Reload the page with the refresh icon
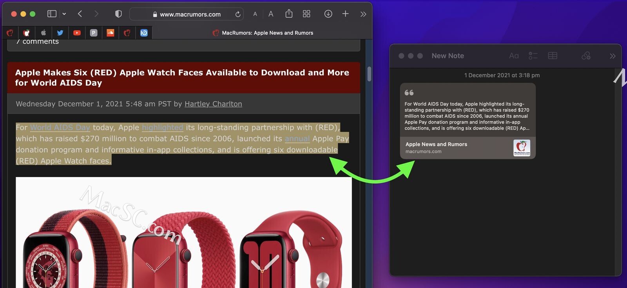The image size is (627, 288). [x=237, y=14]
